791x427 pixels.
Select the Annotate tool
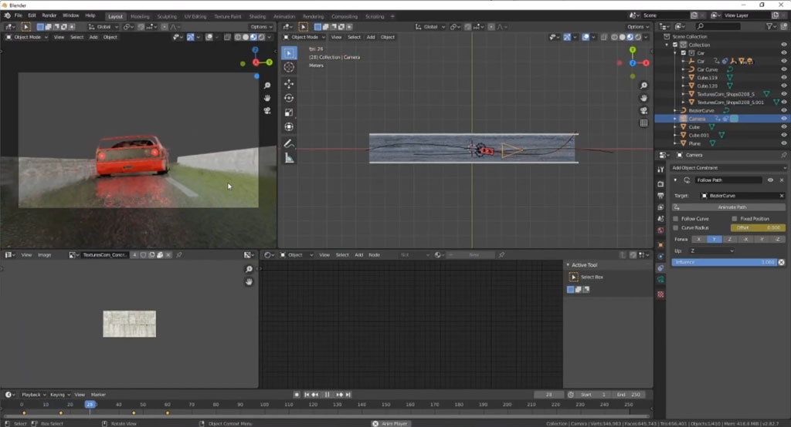click(289, 144)
